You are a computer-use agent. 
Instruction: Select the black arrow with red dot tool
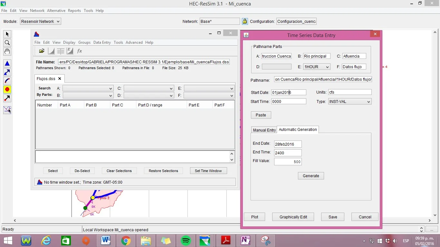[x=7, y=98]
